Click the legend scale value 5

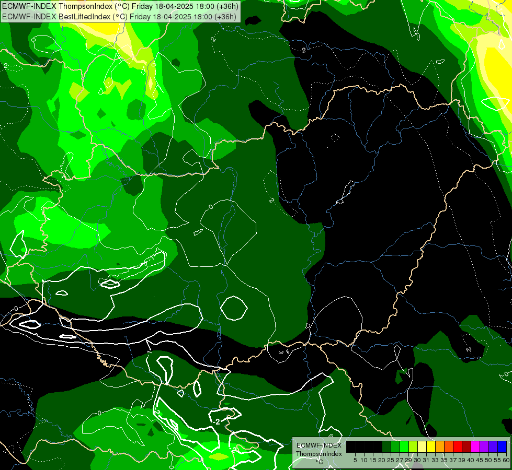point(355,460)
